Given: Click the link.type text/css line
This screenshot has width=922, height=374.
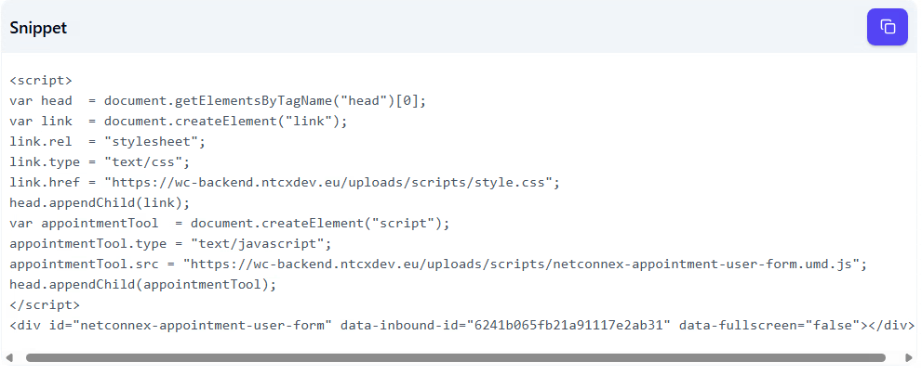Looking at the screenshot, I should pyautogui.click(x=100, y=161).
